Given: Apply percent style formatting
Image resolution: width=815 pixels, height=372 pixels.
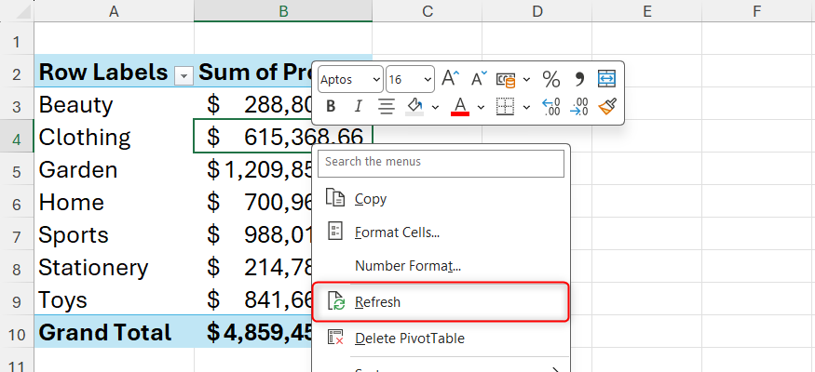Looking at the screenshot, I should pos(551,79).
